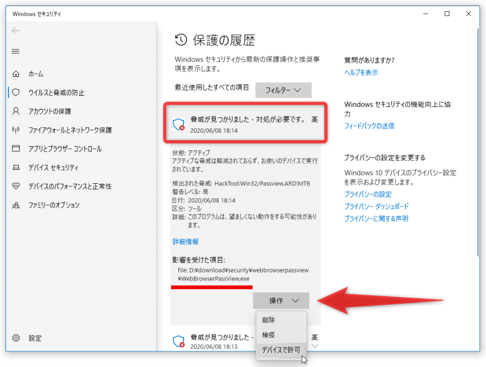Open the プライバシー ダッシュボード link
The image size is (486, 367).
coord(376,206)
